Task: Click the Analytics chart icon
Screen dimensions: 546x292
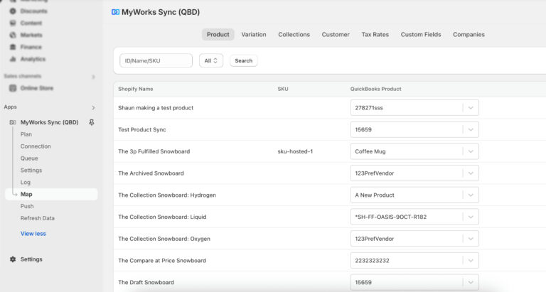Action: 13,59
